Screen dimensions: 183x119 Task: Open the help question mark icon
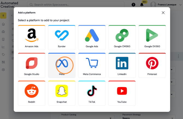point(133,5)
